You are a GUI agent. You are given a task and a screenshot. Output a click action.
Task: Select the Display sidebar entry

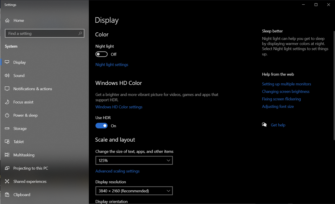click(x=44, y=62)
